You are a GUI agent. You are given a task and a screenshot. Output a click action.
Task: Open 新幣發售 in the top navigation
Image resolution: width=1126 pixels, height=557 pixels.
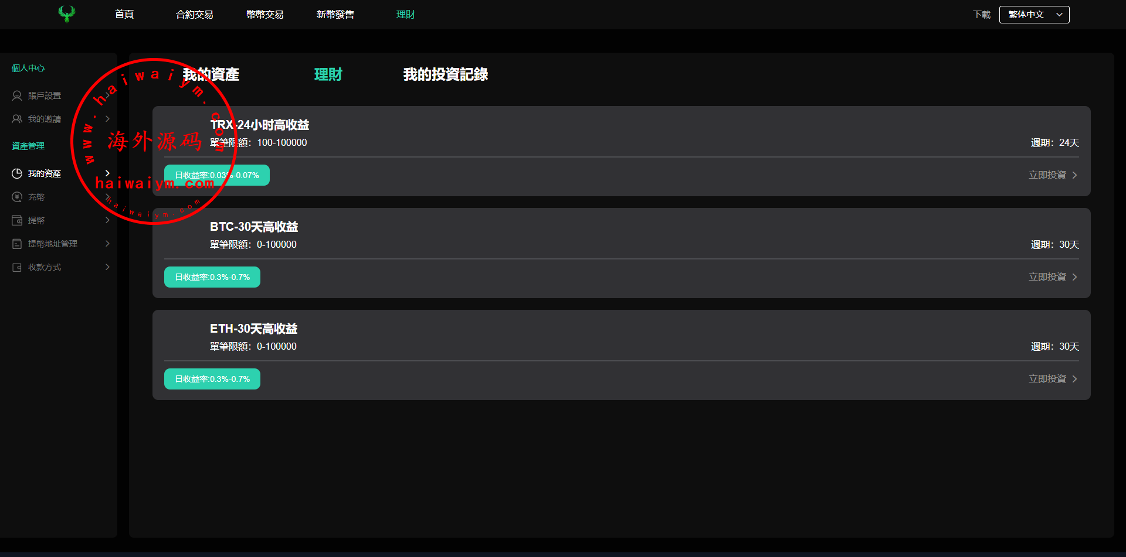coord(335,15)
